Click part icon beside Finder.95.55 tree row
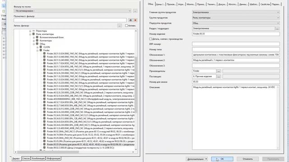 point(44,144)
